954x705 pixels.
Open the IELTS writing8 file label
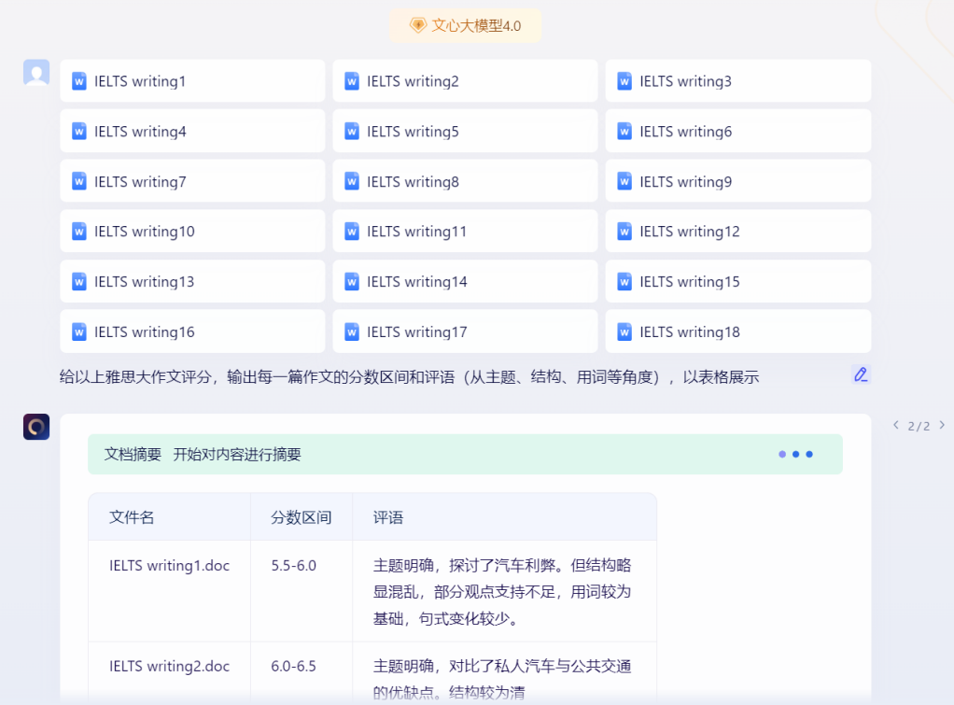413,182
